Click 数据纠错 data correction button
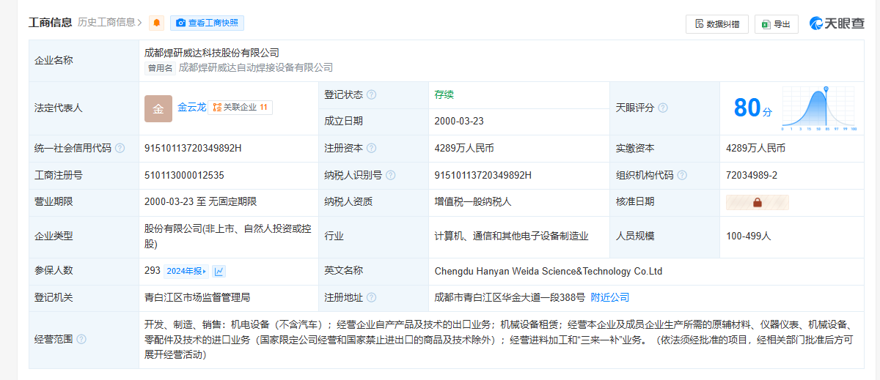This screenshot has height=380, width=880. point(716,24)
